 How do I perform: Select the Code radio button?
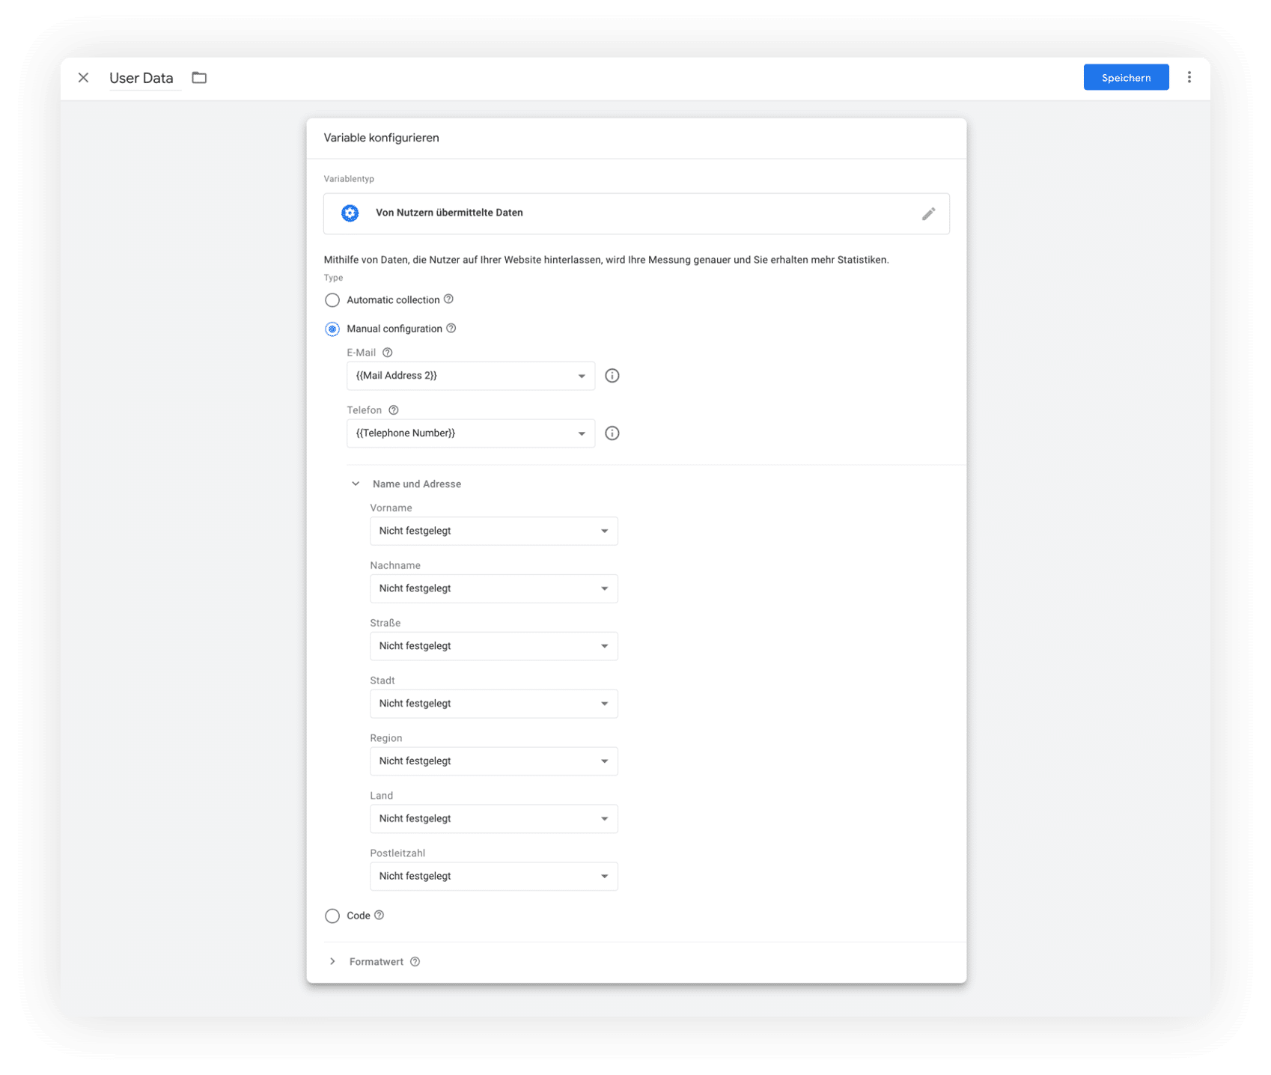pos(332,916)
